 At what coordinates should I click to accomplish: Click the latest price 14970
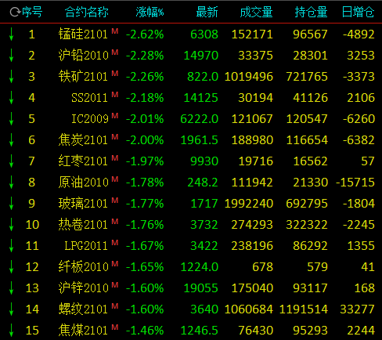click(201, 56)
